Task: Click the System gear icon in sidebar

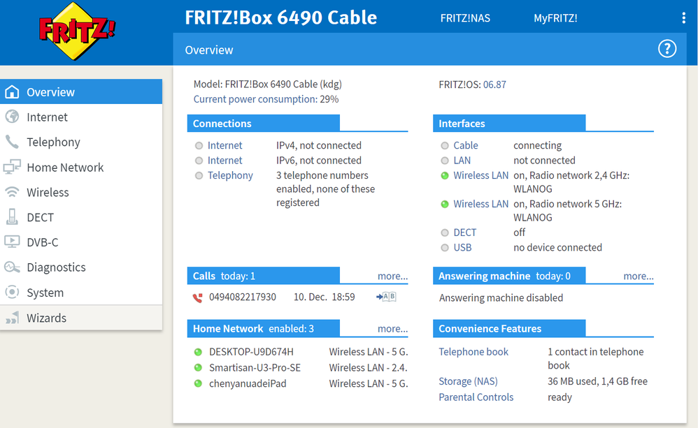Action: (12, 293)
